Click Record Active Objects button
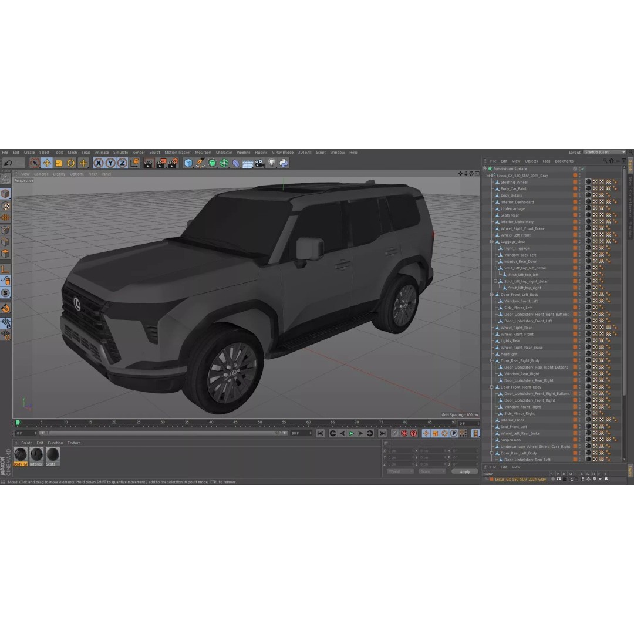Screen dimensions: 634x634 (395, 433)
